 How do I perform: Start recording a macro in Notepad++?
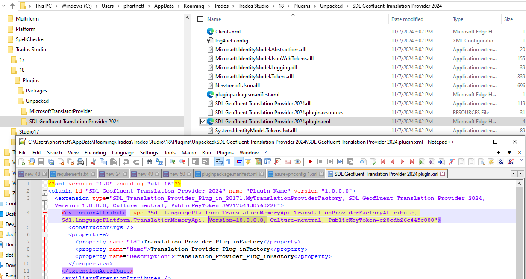click(x=309, y=162)
